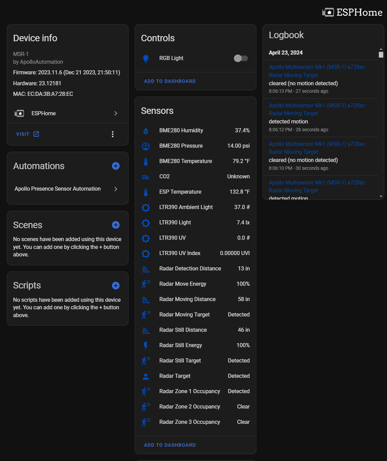The height and width of the screenshot is (461, 387).
Task: Add a new scene with plus icon
Action: [116, 225]
